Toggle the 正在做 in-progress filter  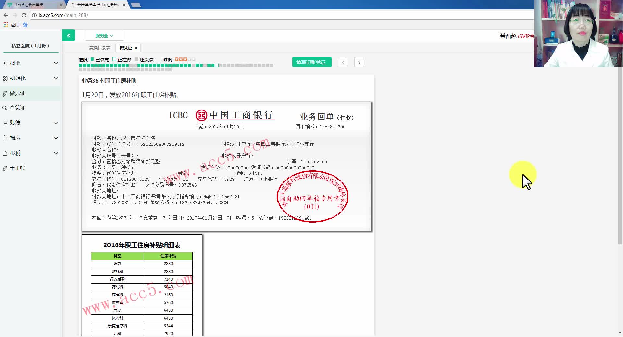click(114, 59)
